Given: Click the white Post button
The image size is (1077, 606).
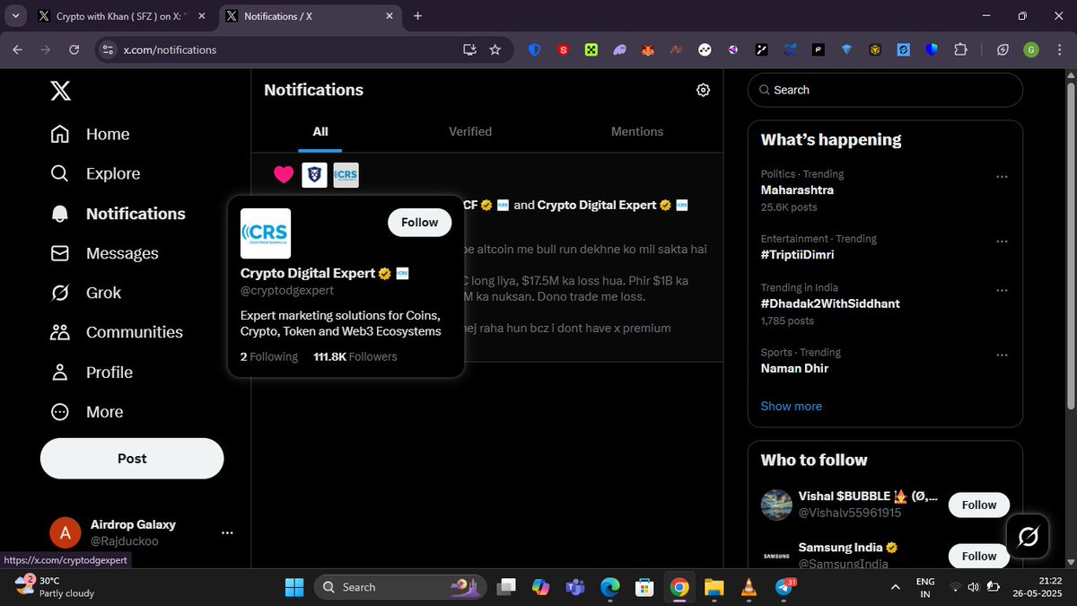Looking at the screenshot, I should [x=132, y=458].
